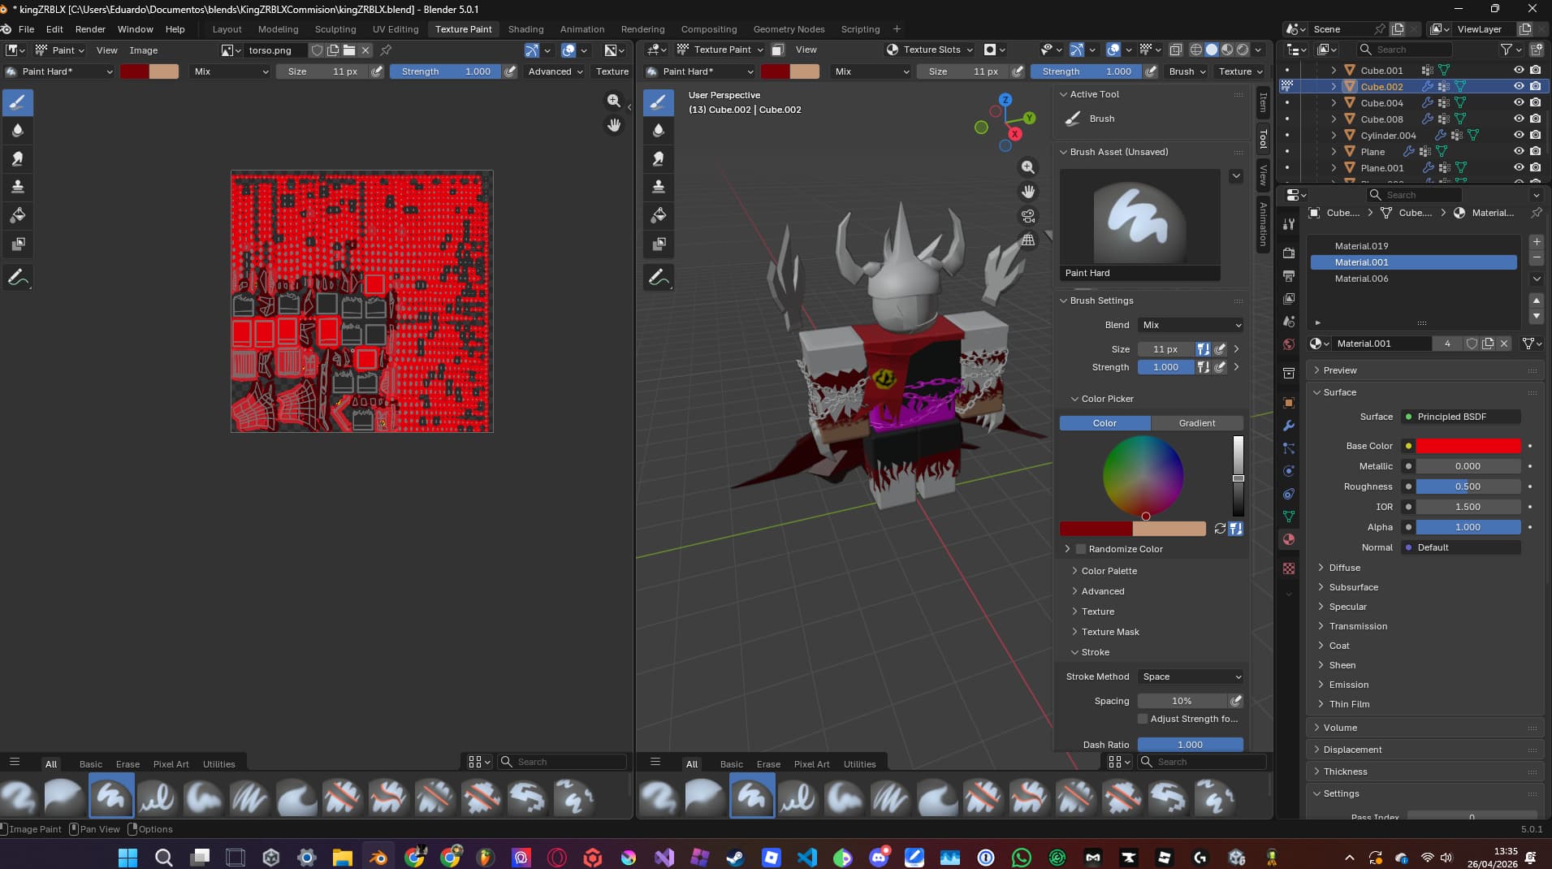
Task: Select the Annotate tool in image editor toolbar
Action: (x=18, y=278)
